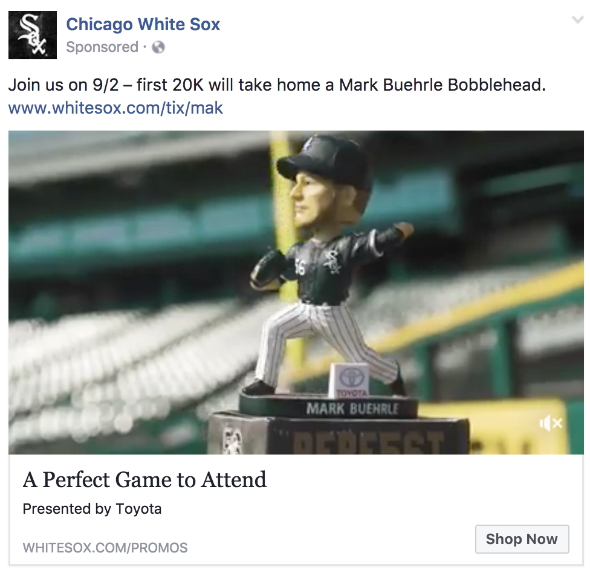Viewport: 590px width, 573px height.
Task: Click the MARK BUEHRLE nameplate in video
Action: [x=352, y=409]
